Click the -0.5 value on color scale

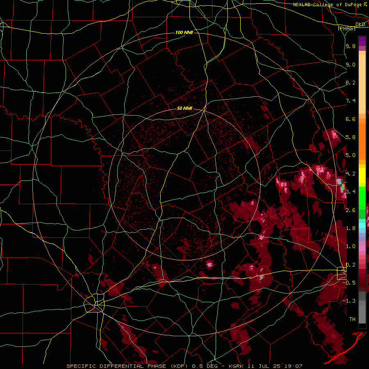(x=349, y=283)
